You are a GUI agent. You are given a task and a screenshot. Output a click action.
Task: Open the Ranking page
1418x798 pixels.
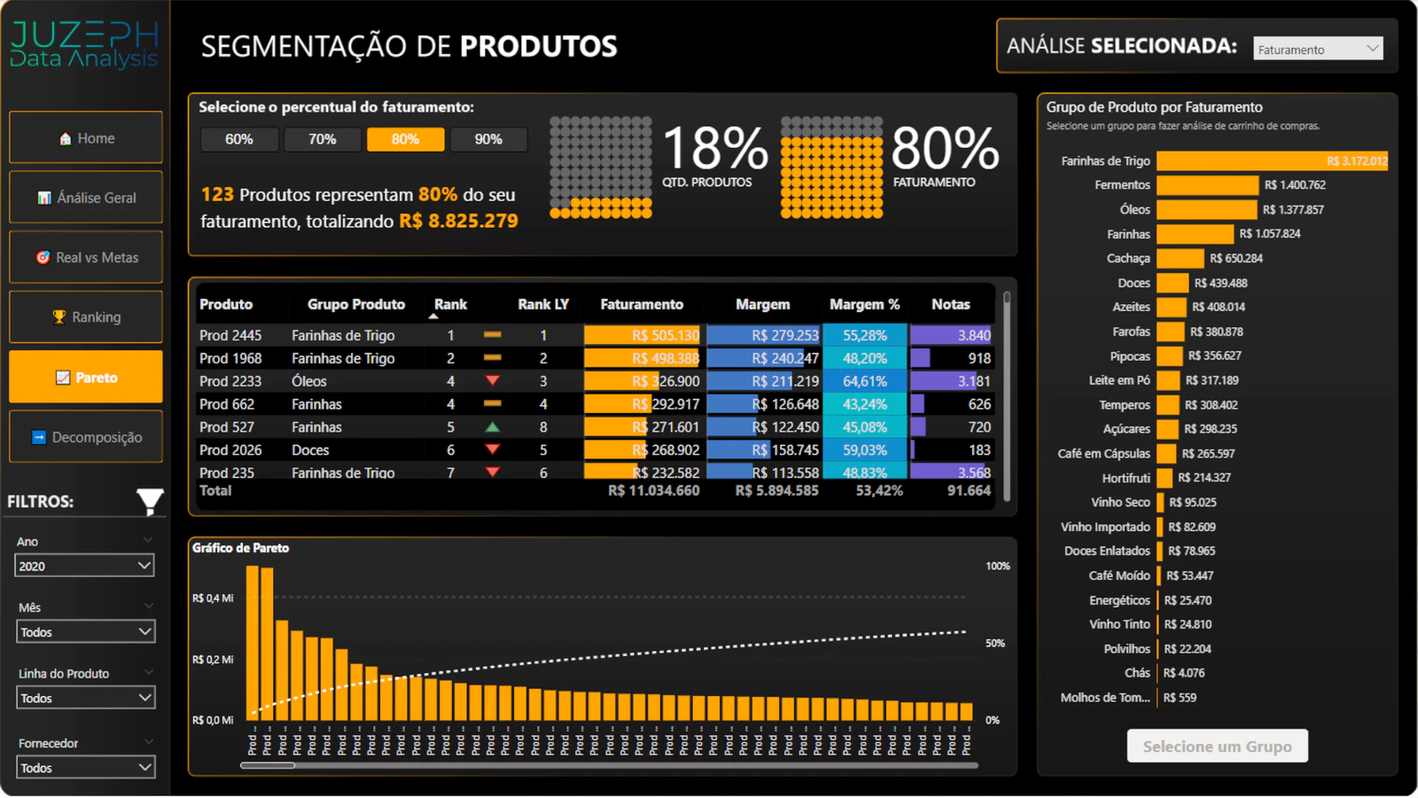(86, 317)
